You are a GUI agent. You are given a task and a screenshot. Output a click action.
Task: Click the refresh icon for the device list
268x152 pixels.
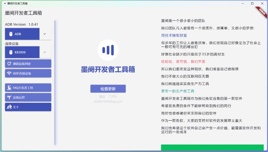point(9,63)
